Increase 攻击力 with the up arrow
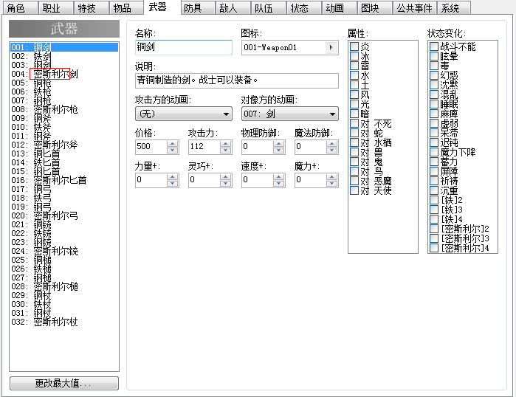Screen dimensions: 516x397 (225, 144)
